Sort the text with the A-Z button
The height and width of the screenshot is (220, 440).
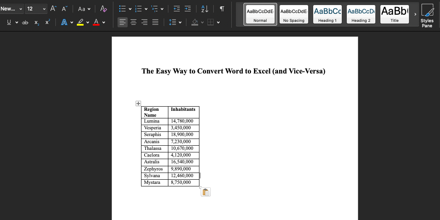205,9
